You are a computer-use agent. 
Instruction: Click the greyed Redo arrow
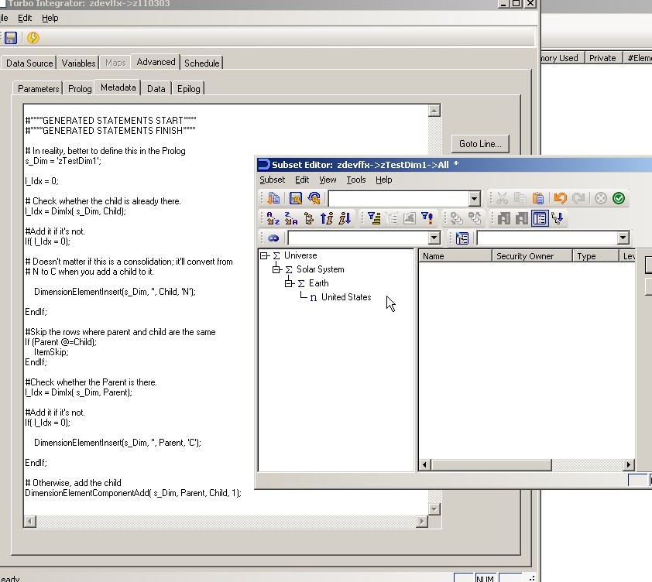578,198
